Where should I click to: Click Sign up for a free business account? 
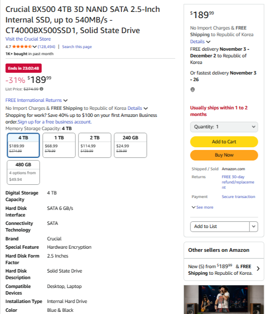tap(55, 122)
